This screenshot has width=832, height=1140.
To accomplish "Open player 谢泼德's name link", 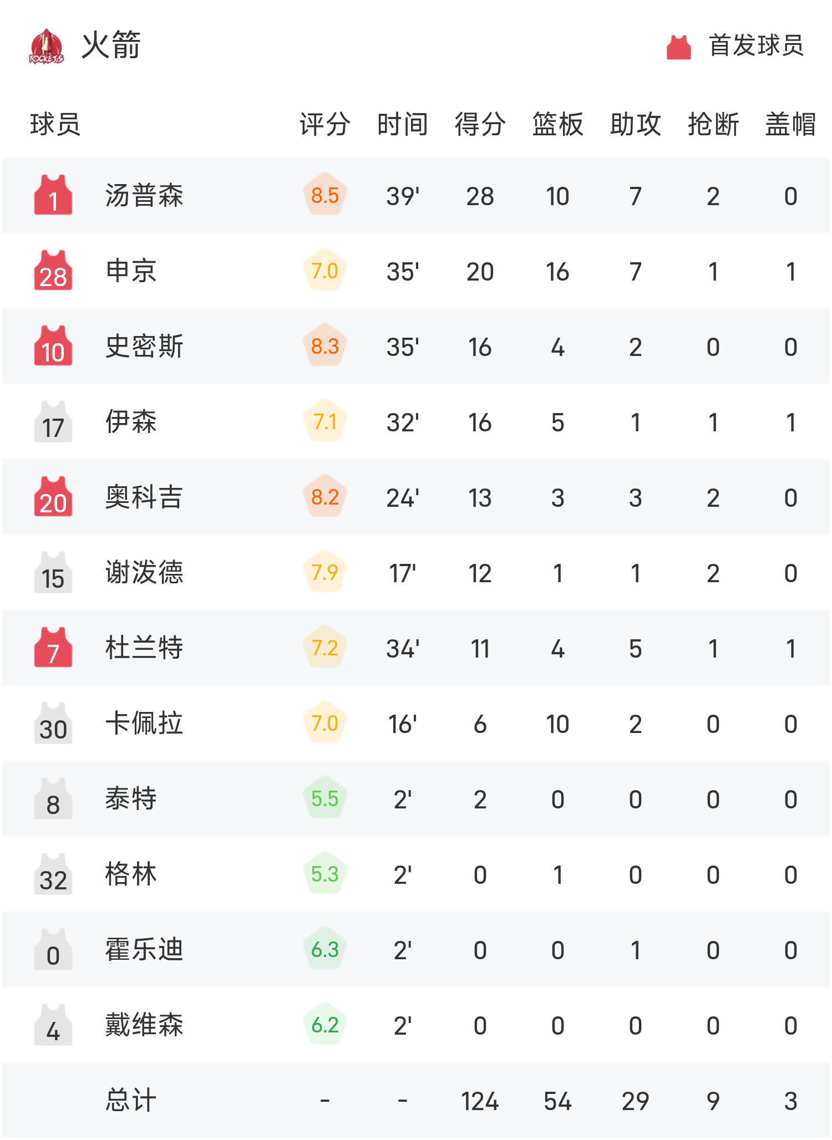I will click(x=144, y=573).
